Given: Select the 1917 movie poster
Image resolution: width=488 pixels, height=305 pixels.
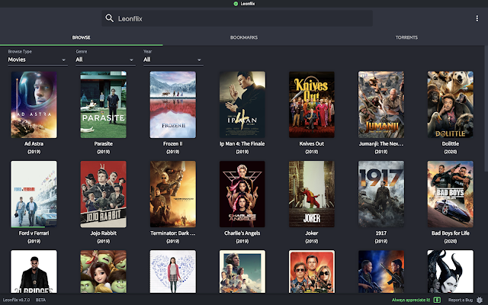Looking at the screenshot, I should (x=381, y=194).
